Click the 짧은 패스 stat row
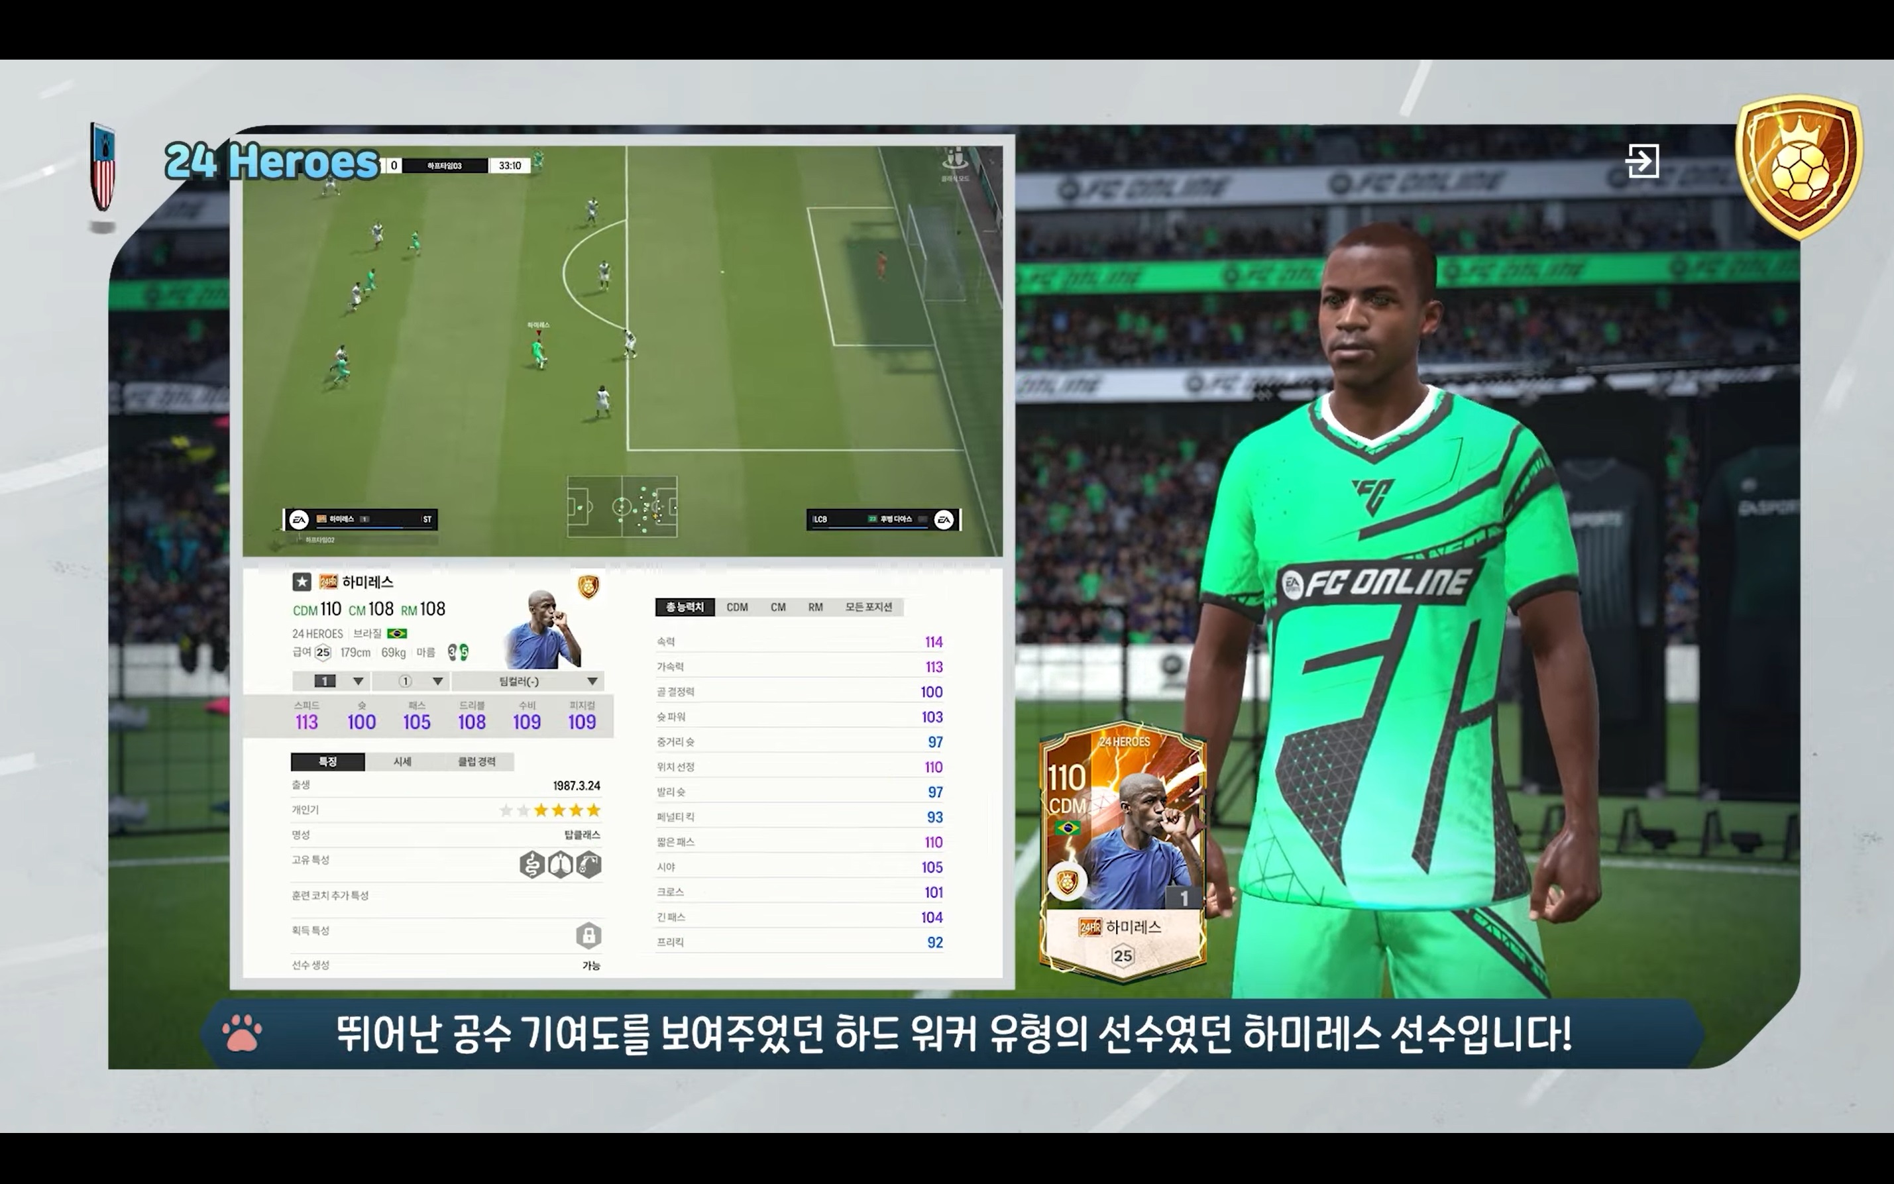The height and width of the screenshot is (1184, 1894). coord(800,843)
